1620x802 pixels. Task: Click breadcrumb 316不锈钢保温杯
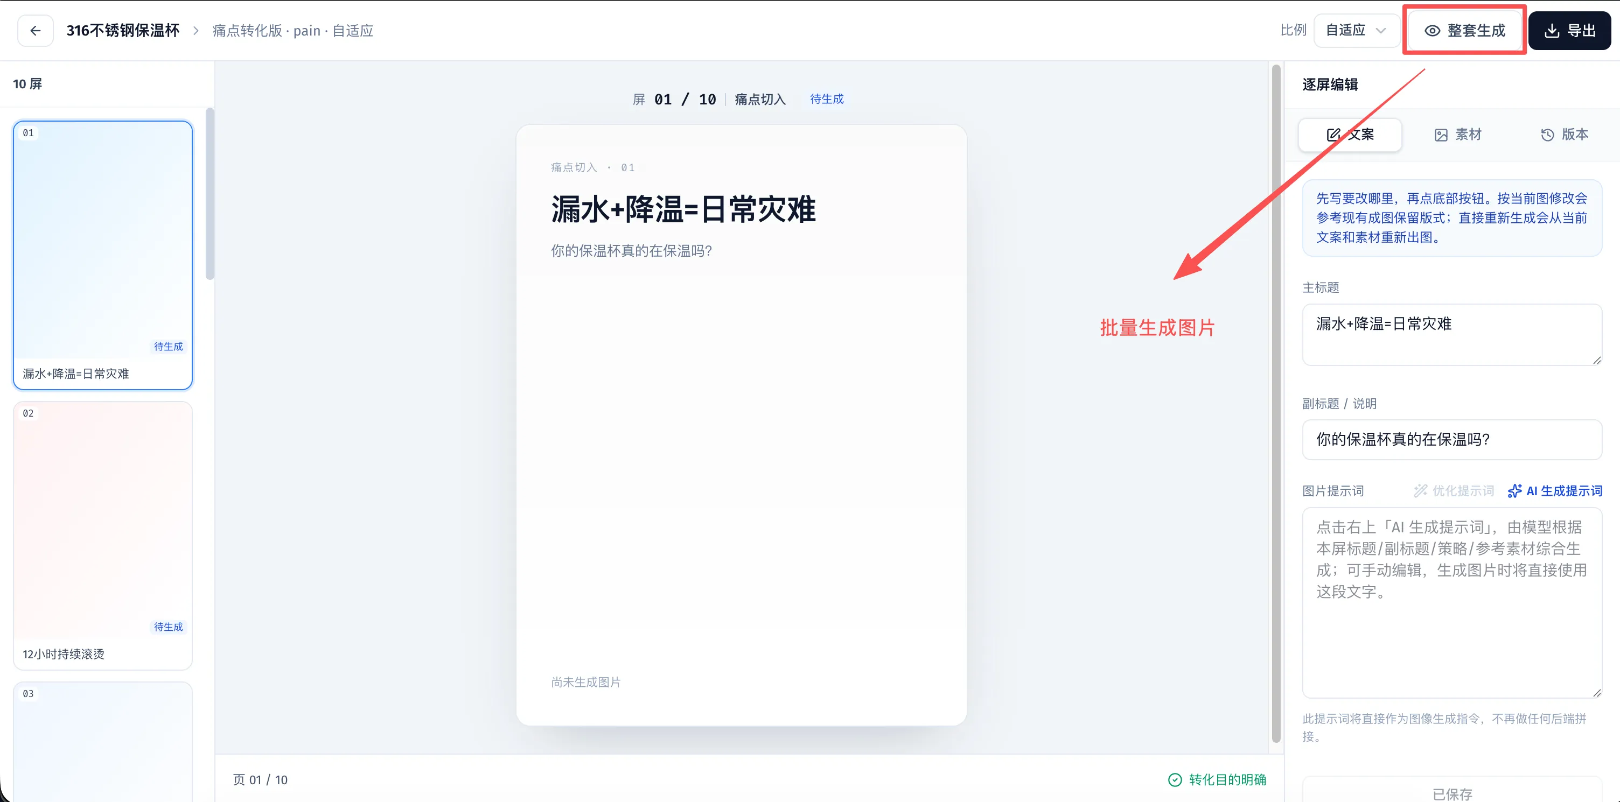coord(123,31)
